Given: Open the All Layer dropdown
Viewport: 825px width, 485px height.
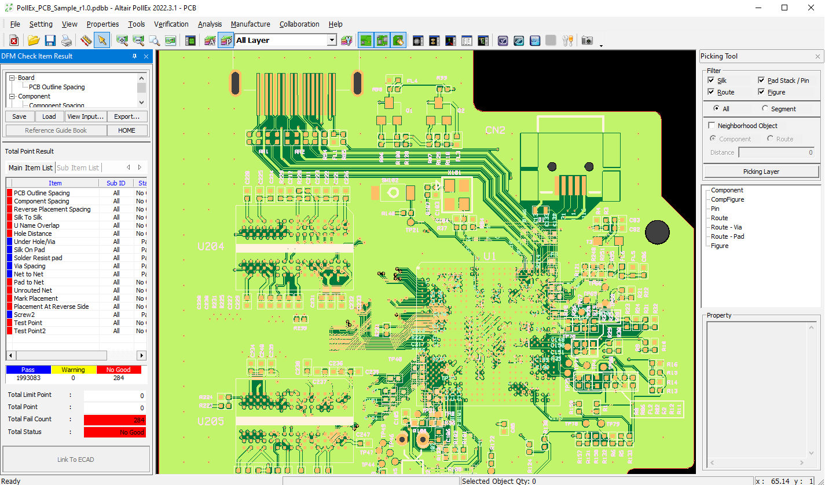Looking at the screenshot, I should (332, 40).
